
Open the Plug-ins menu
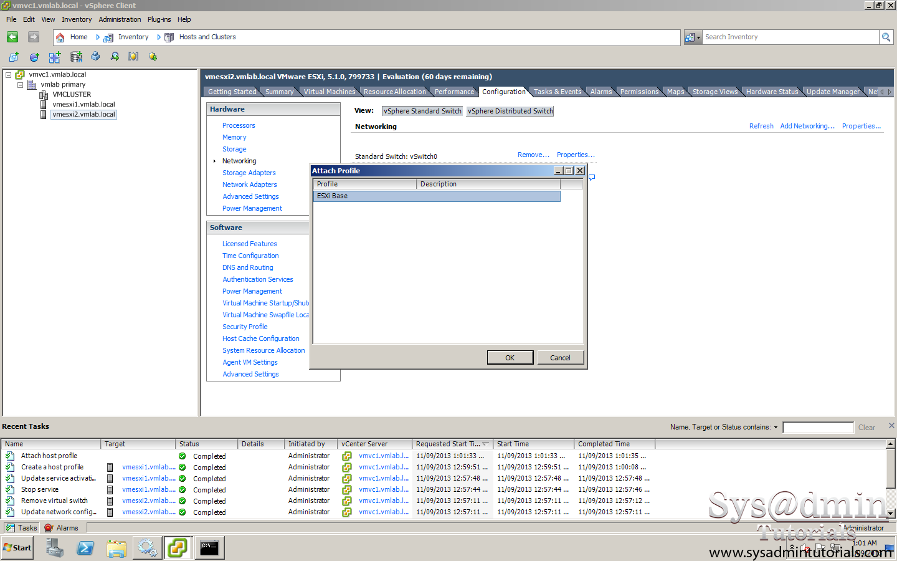(159, 19)
